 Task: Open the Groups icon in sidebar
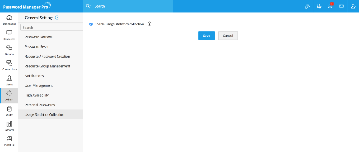click(x=9, y=48)
